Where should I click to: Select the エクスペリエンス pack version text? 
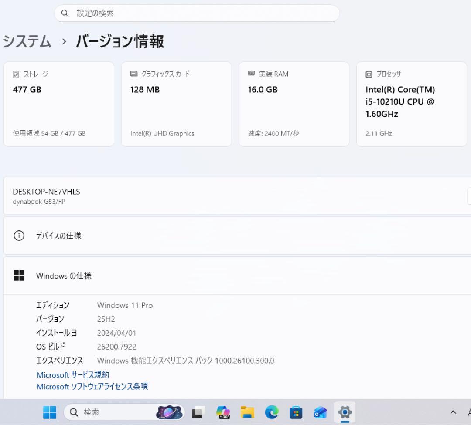(x=186, y=361)
